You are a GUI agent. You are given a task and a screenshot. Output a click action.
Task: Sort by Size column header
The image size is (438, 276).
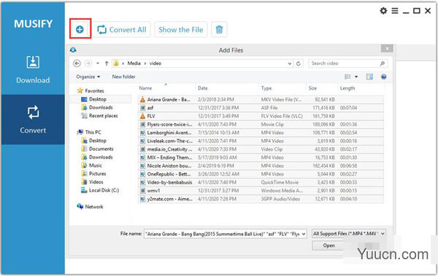(312, 88)
